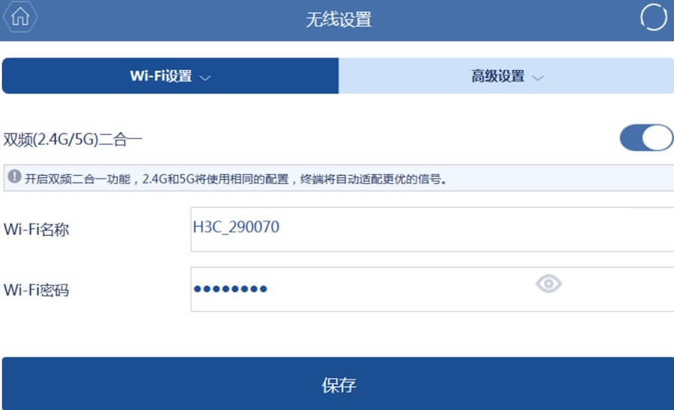Disable the 双频(2.4G/5G)二合一 switch
This screenshot has width=674, height=410.
(646, 138)
